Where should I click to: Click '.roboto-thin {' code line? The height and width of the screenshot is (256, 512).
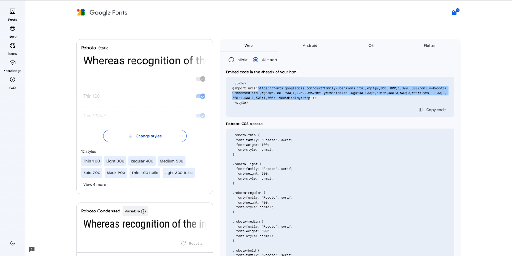(246, 135)
